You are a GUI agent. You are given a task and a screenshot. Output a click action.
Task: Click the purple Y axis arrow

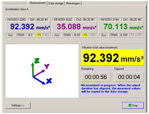39,73
